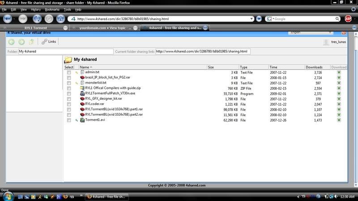
Task: Download brazil_IP_block_list_for_PG2.rar via green arrow
Action: pyautogui.click(x=339, y=78)
